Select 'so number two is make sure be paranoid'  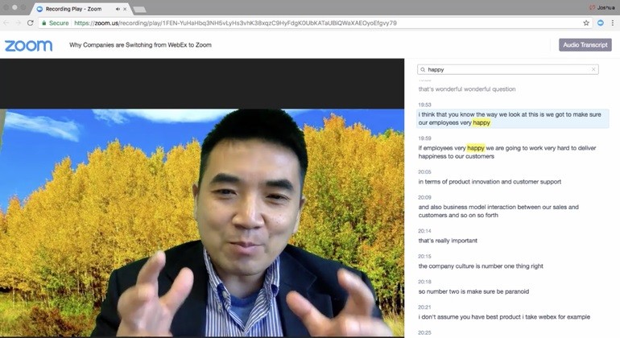tap(473, 291)
